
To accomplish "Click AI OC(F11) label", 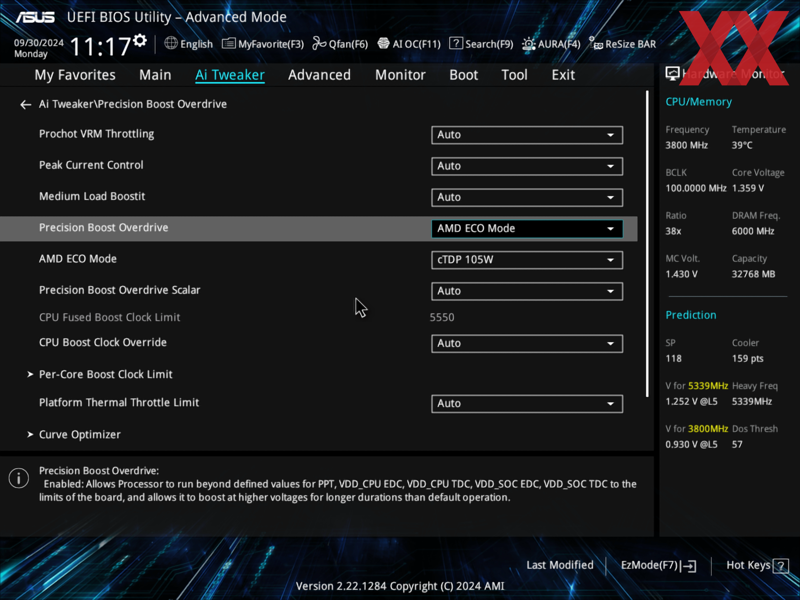I will click(x=417, y=44).
